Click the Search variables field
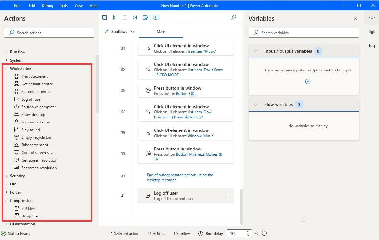 [303, 33]
